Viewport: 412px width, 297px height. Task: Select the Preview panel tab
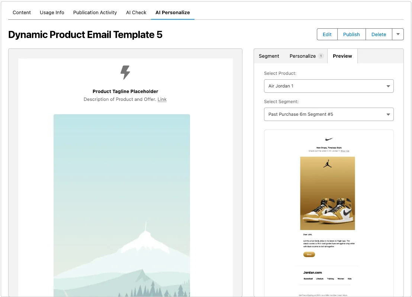point(342,56)
